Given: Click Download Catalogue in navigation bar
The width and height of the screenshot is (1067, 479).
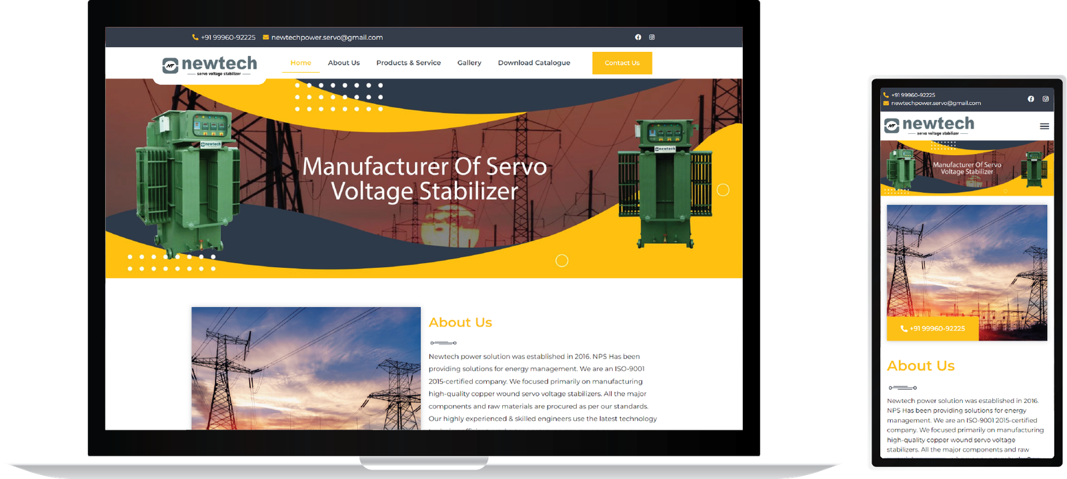Looking at the screenshot, I should (533, 63).
